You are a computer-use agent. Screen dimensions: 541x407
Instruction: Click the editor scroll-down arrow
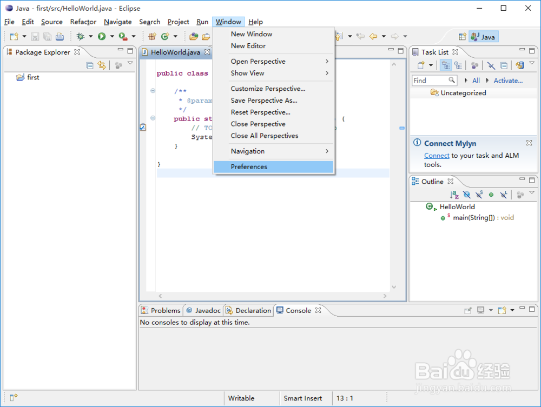pyautogui.click(x=394, y=287)
